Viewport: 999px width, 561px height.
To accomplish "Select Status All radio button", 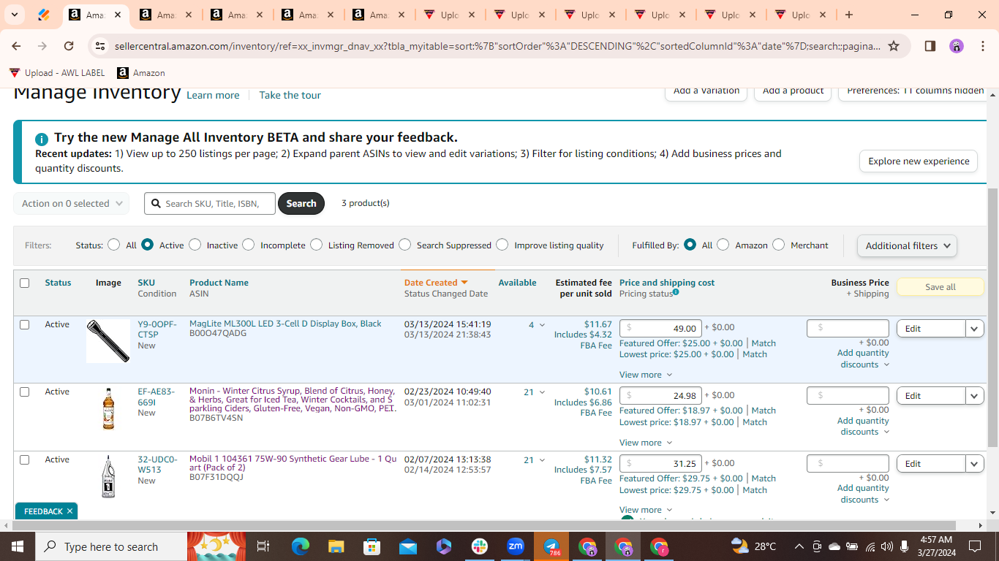I will click(113, 245).
